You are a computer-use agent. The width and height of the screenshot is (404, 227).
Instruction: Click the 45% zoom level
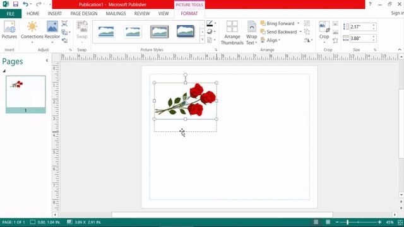pos(389,222)
